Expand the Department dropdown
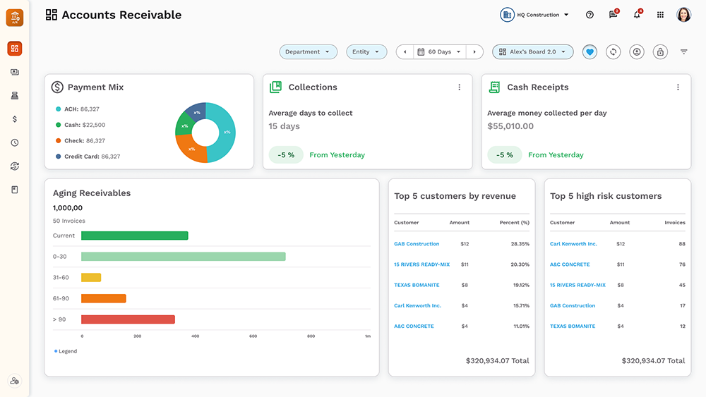This screenshot has width=706, height=397. [x=308, y=52]
